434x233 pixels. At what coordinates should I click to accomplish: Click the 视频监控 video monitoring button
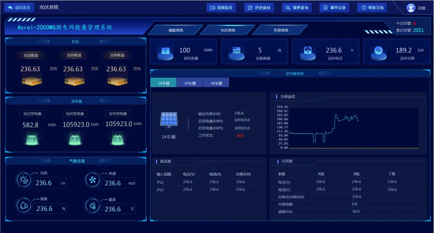[221, 7]
